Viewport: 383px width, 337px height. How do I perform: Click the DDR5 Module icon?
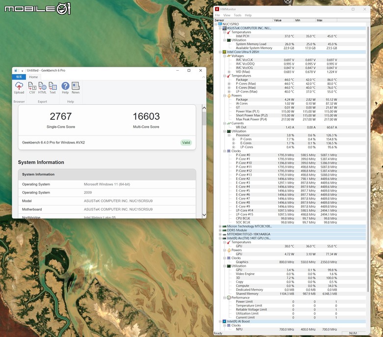pos(224,230)
